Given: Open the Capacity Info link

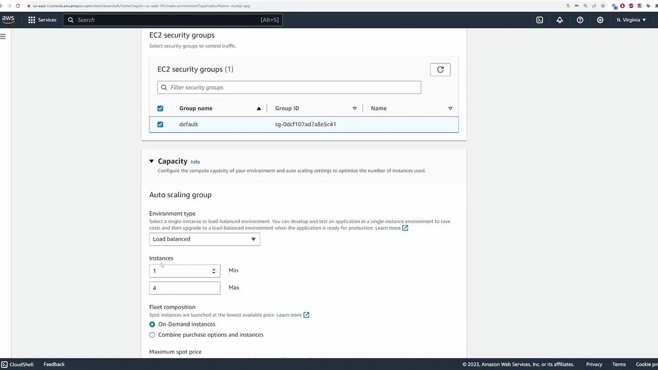Looking at the screenshot, I should (195, 162).
